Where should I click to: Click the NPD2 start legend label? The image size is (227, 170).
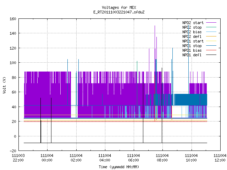tap(193, 23)
